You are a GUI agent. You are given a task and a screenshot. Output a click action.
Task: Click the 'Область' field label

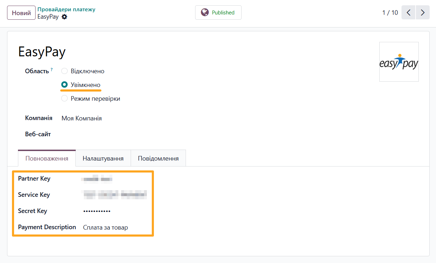37,71
